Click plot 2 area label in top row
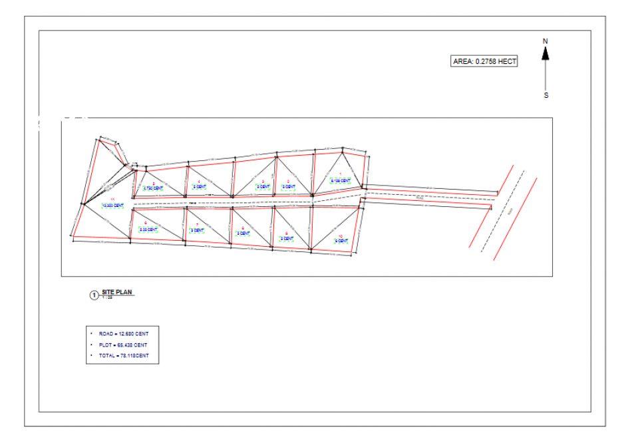632x447 pixels. [x=288, y=187]
